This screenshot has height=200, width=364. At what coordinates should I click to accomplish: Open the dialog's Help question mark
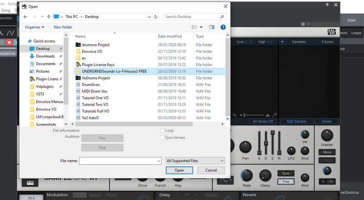pyautogui.click(x=223, y=27)
